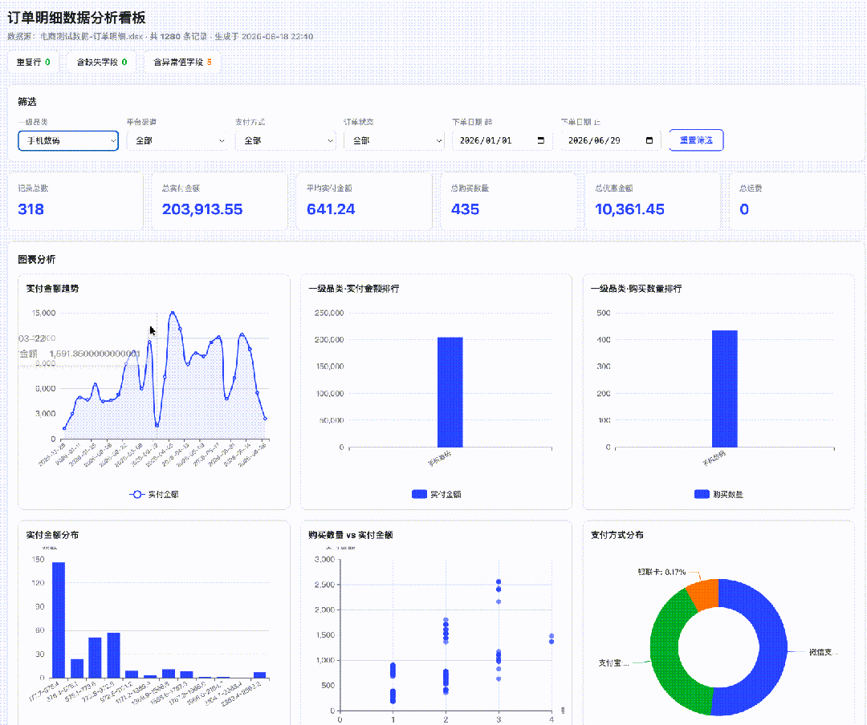
Task: Open the 一级品类 dropdown showing 手机数码
Action: point(68,140)
